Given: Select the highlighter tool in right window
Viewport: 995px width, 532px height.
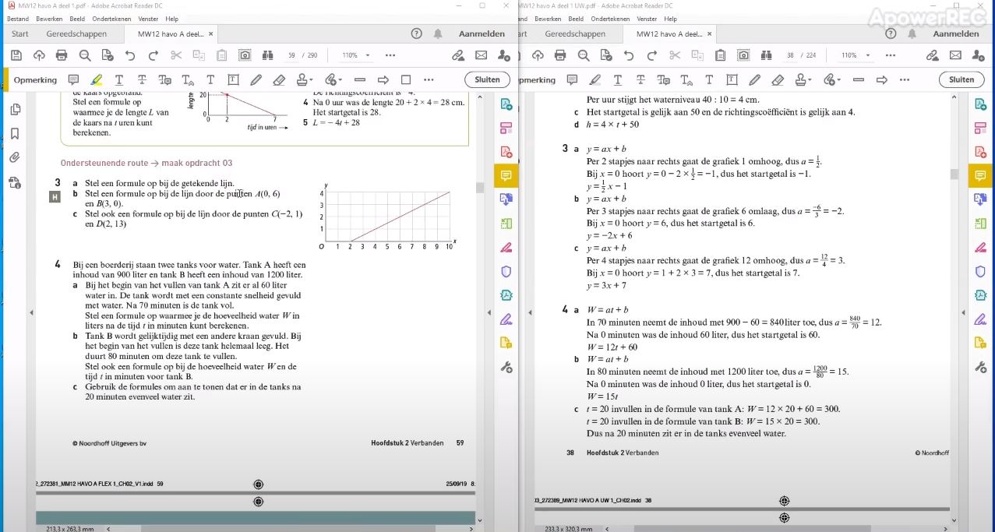Looking at the screenshot, I should (x=595, y=79).
